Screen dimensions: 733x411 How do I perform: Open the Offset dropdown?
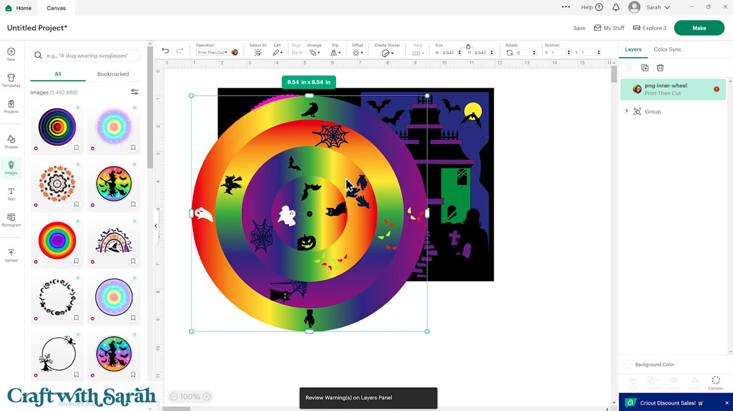(357, 52)
